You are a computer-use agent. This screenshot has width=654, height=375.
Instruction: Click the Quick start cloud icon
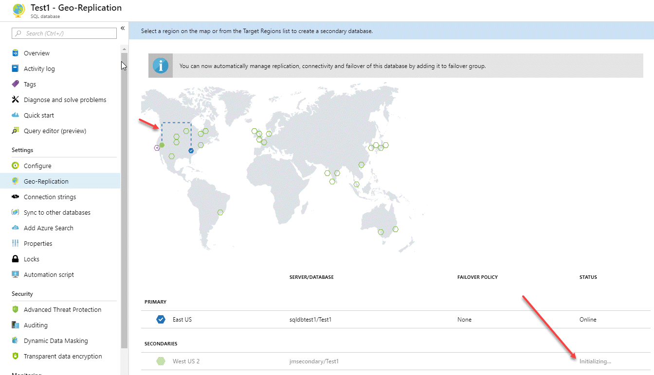click(x=15, y=115)
